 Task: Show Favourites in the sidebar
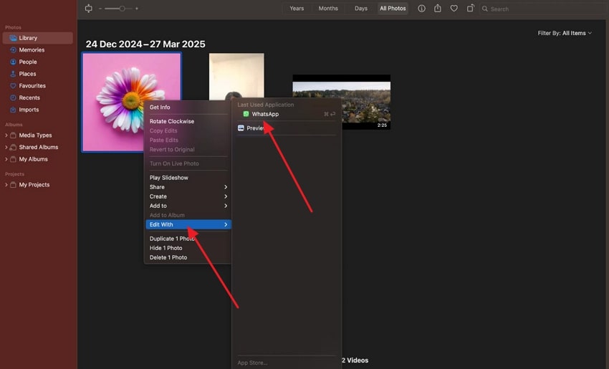pyautogui.click(x=32, y=86)
